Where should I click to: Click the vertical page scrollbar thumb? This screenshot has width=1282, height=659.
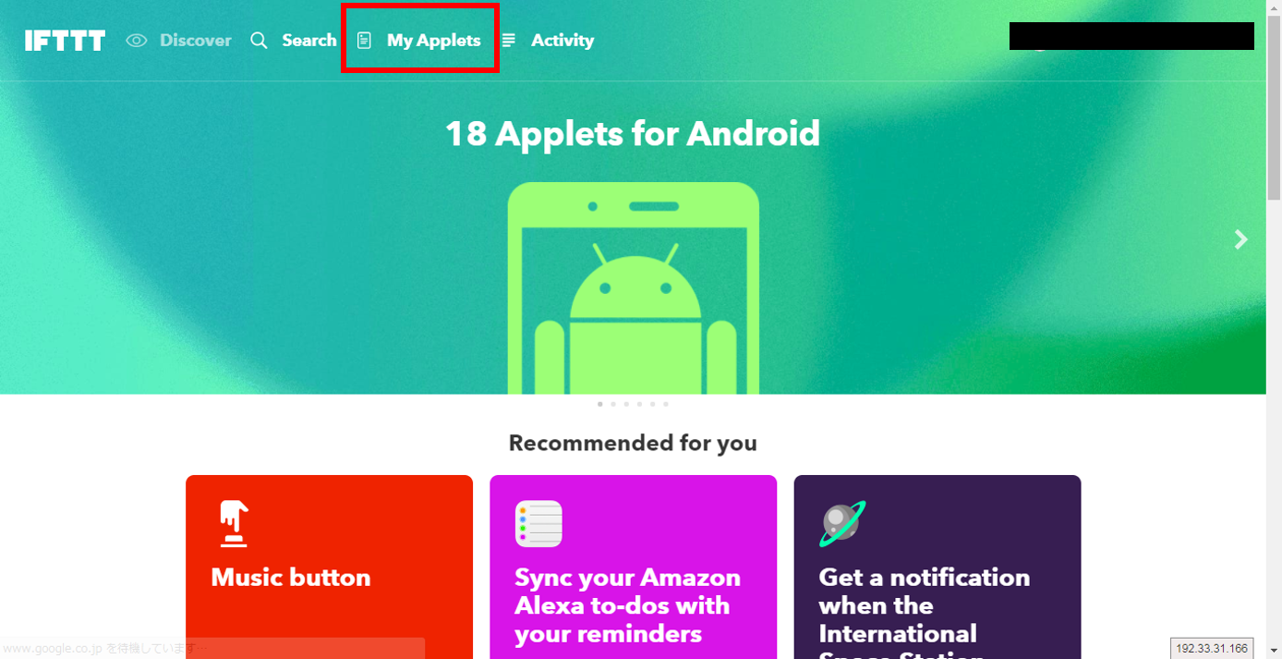coord(1274,106)
